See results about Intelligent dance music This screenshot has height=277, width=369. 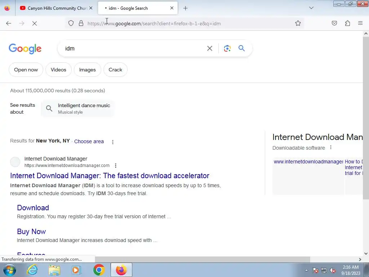coord(78,109)
